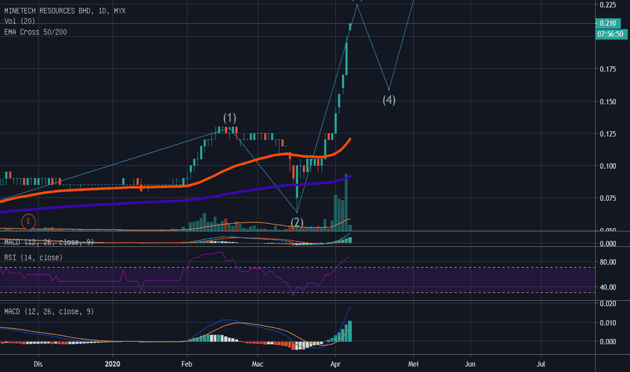Select the upper MACD indicator label above RSI

pos(49,242)
